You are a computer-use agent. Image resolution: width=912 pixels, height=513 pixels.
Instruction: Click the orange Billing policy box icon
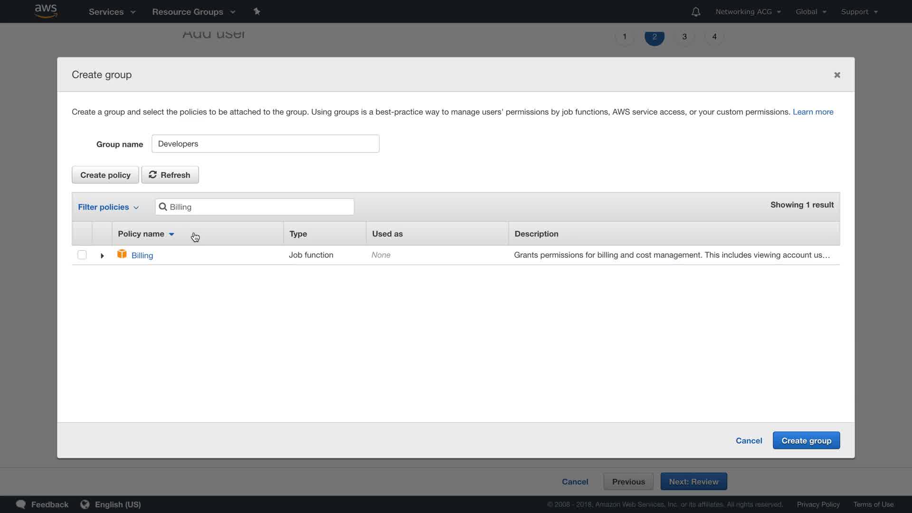[x=122, y=254]
